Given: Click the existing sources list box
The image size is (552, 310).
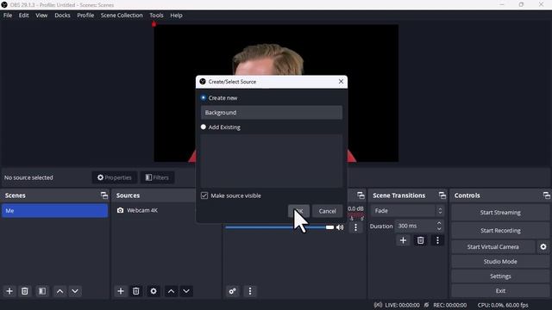Looking at the screenshot, I should coord(272,161).
